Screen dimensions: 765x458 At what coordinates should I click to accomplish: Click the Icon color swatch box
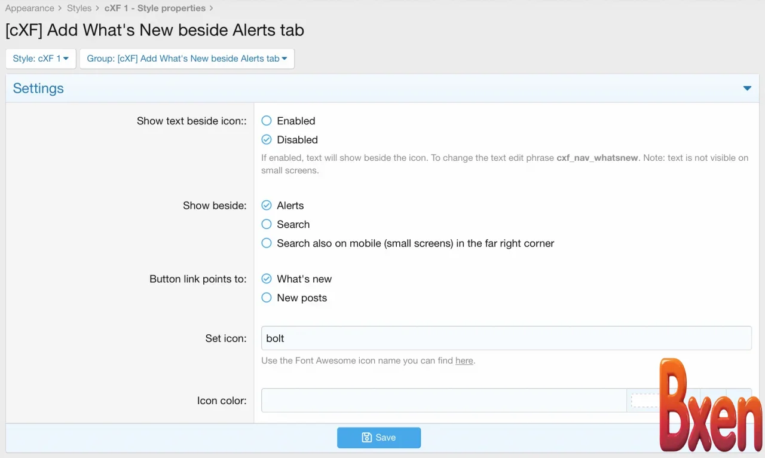tap(644, 400)
